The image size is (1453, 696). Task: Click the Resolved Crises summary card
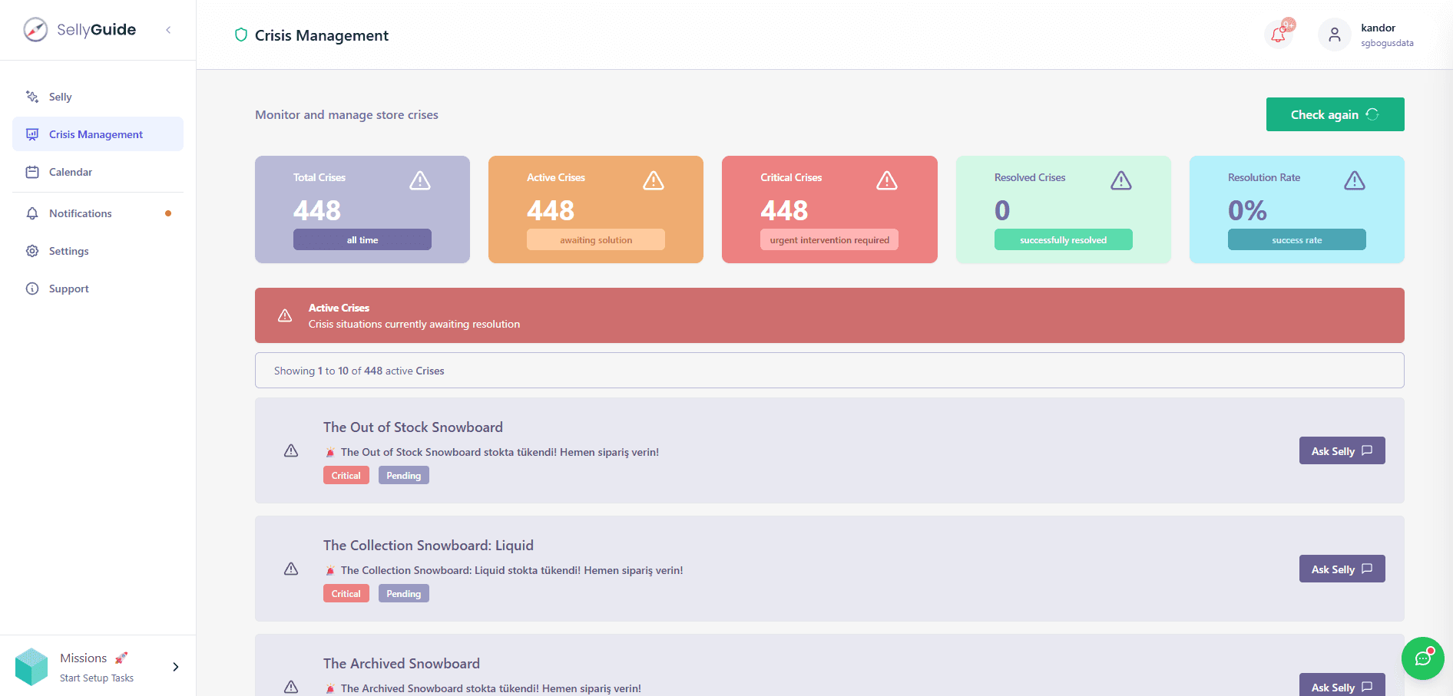1063,209
